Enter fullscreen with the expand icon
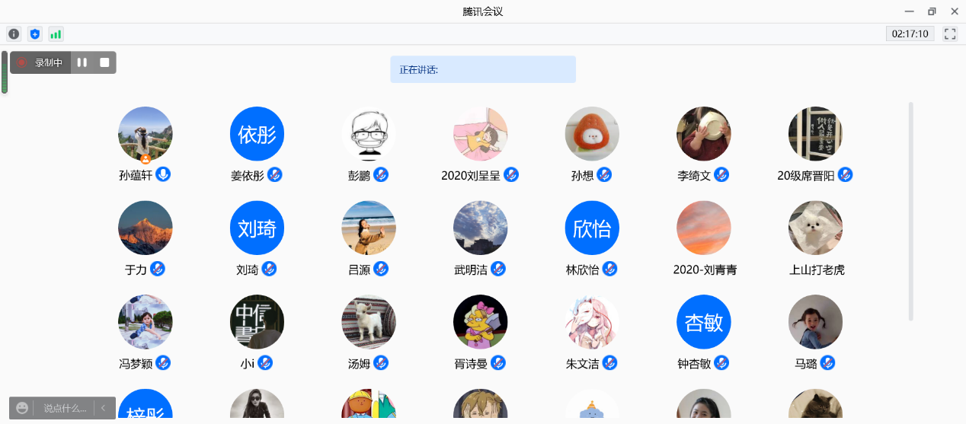966x424 pixels. tap(950, 34)
